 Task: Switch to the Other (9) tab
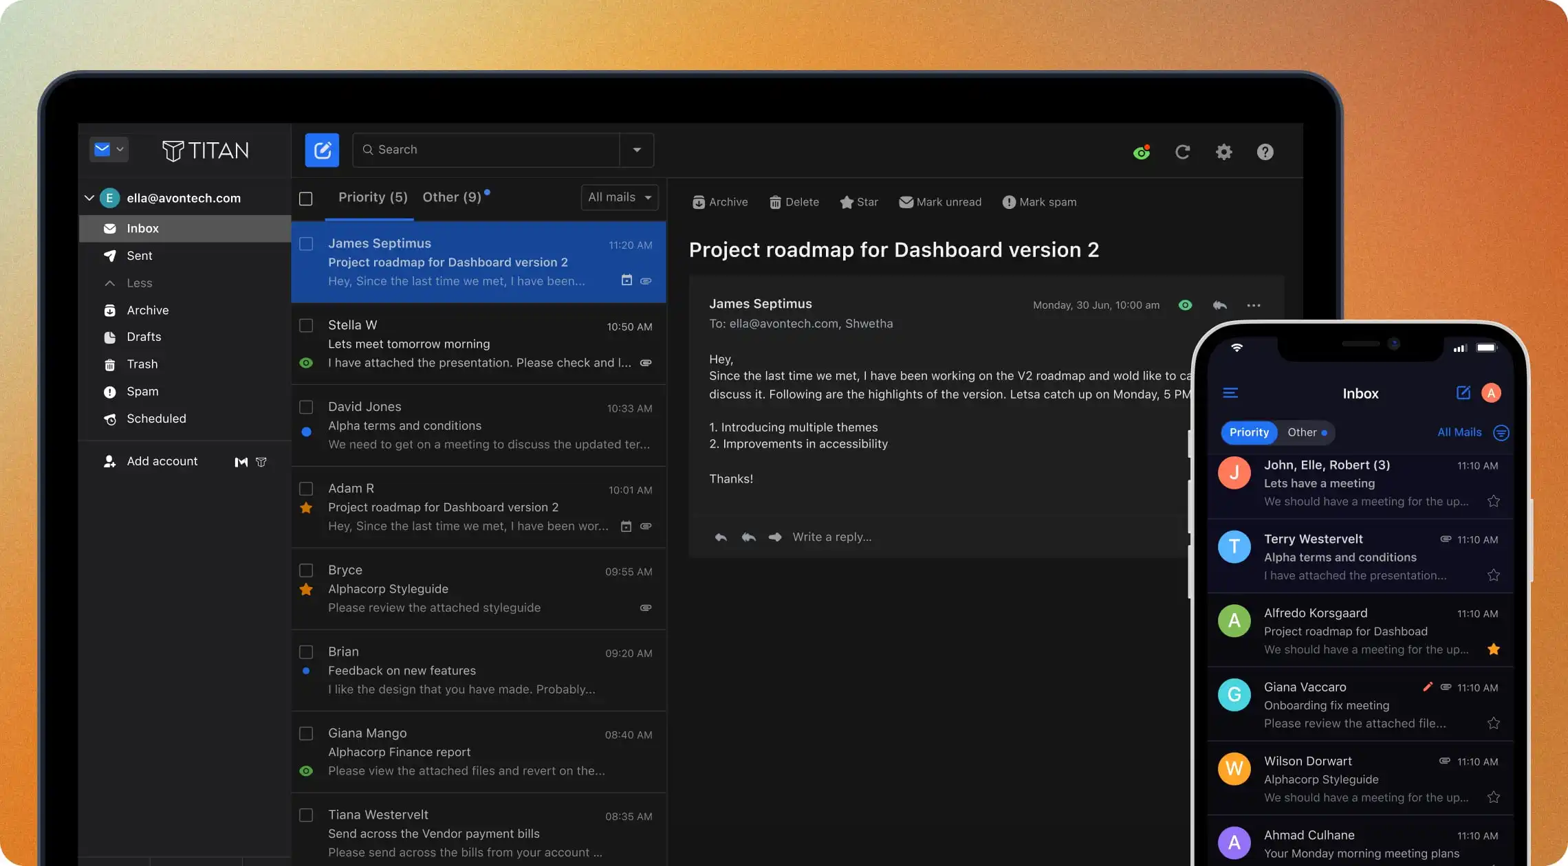coord(452,197)
